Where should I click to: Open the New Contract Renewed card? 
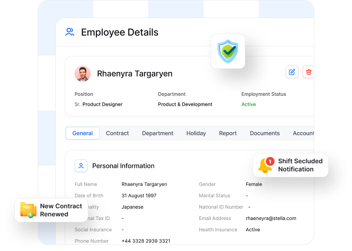51,210
